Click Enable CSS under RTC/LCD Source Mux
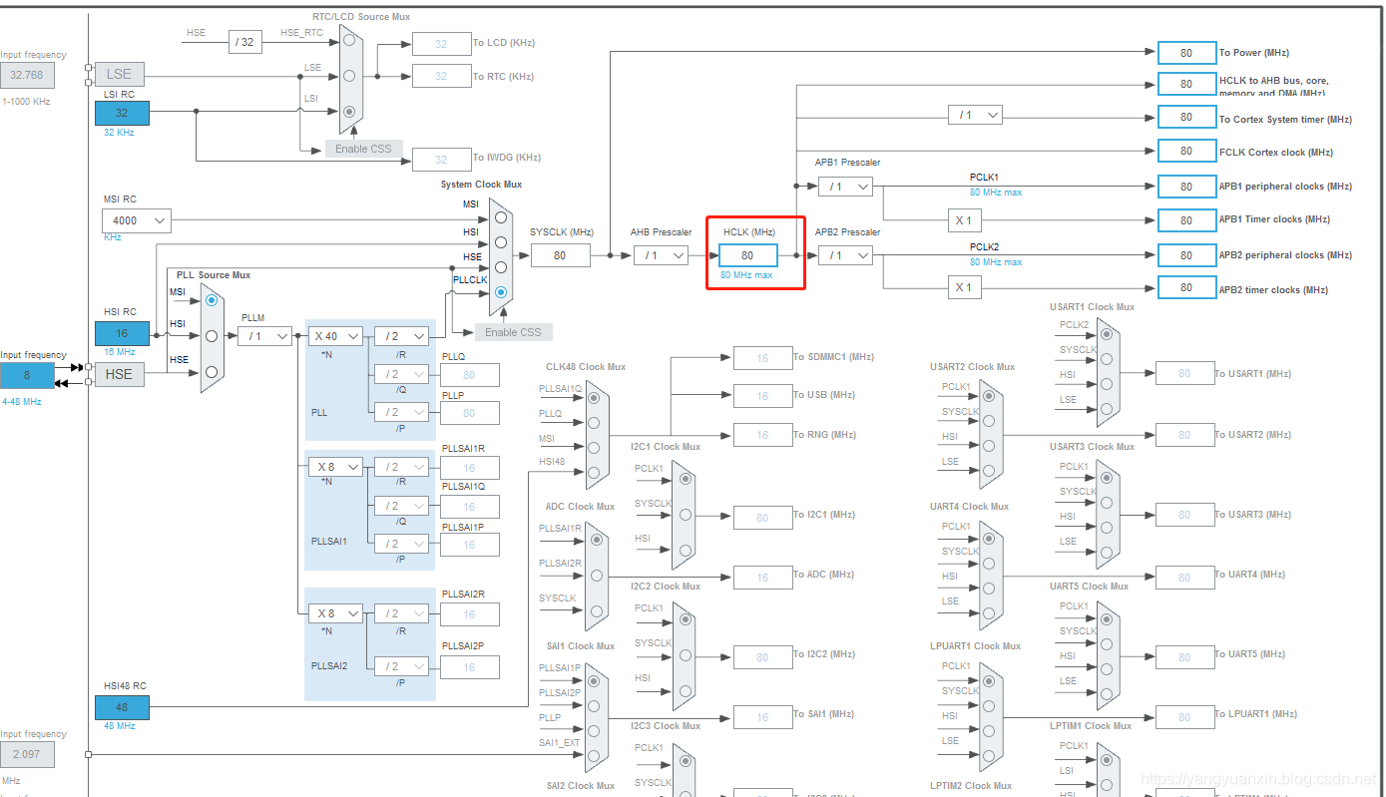This screenshot has width=1386, height=797. click(x=363, y=149)
